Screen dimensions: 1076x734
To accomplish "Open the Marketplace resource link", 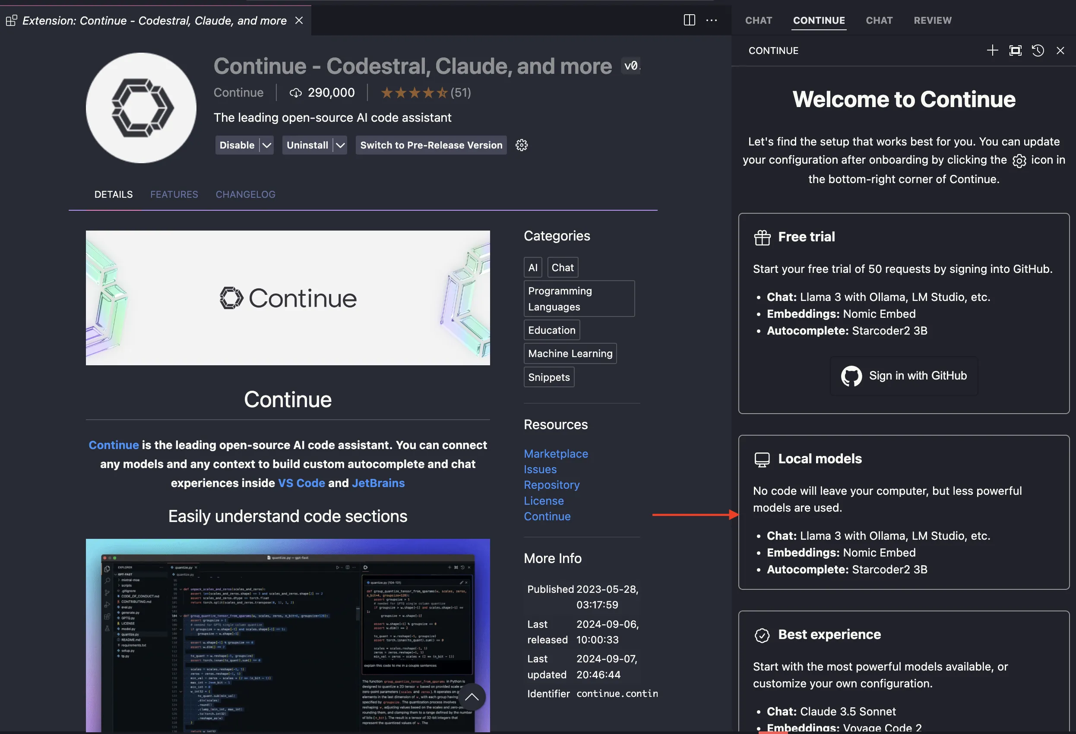I will pos(555,454).
